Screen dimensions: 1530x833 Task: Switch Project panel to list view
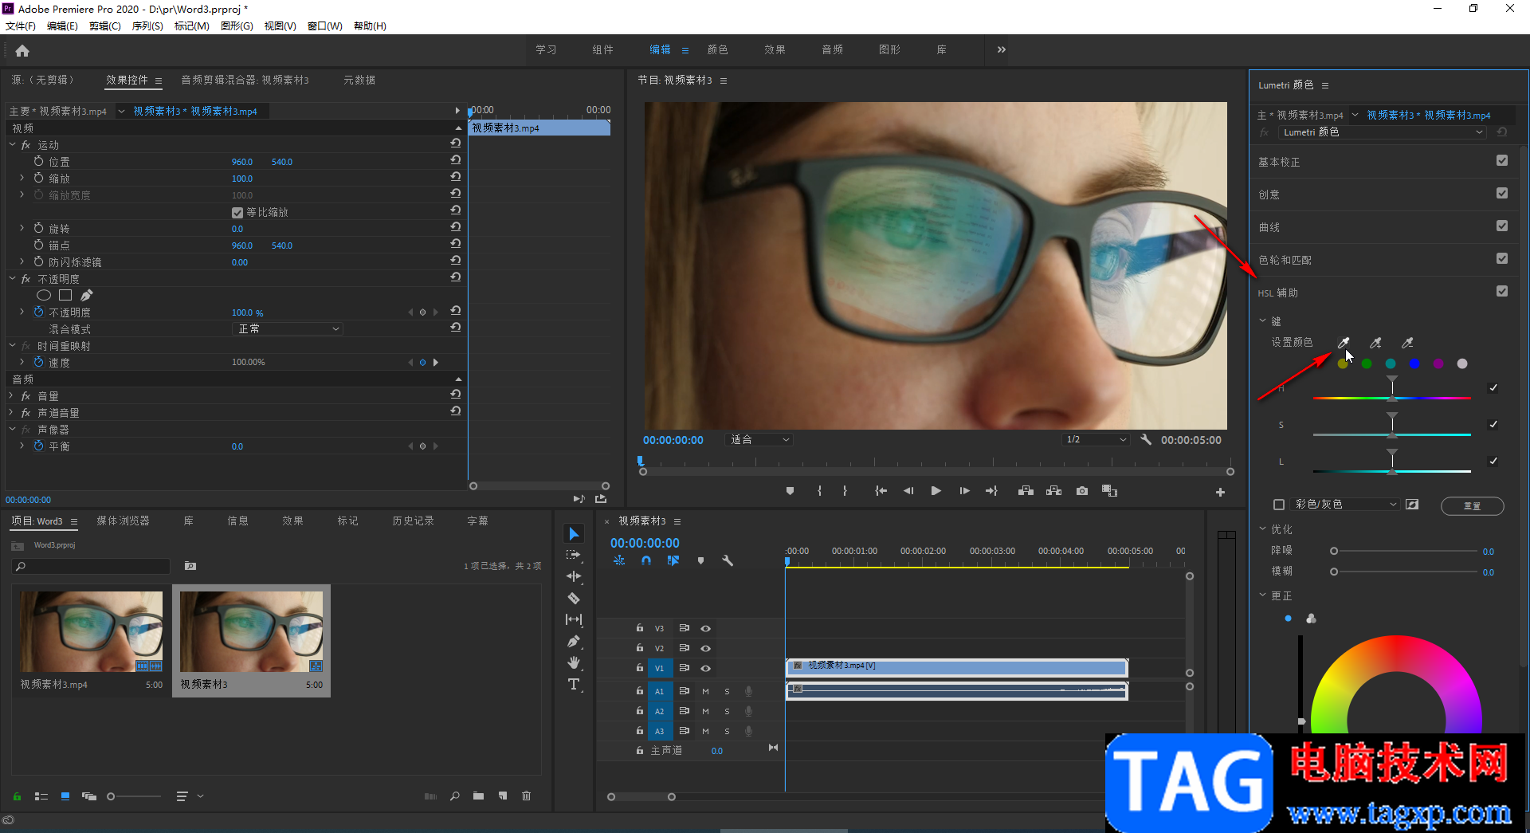point(41,796)
